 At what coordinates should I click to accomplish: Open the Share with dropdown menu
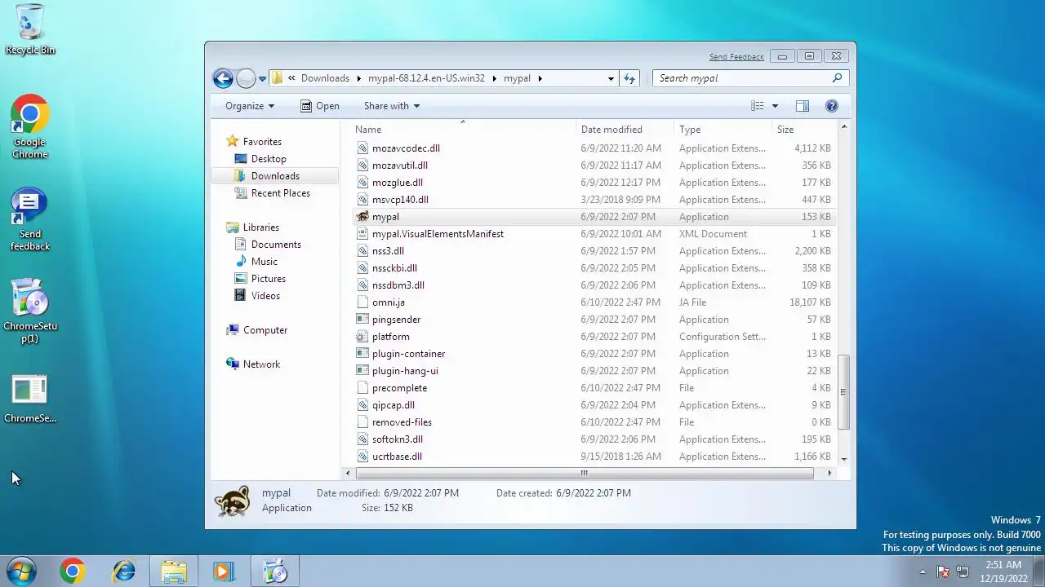pos(392,106)
